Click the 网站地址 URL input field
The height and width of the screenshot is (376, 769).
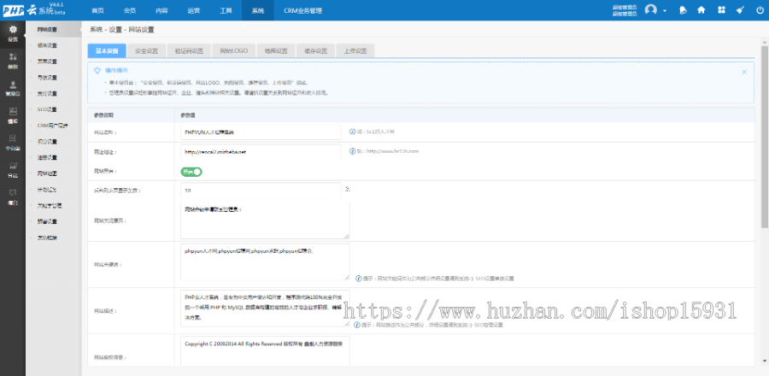coord(261,151)
